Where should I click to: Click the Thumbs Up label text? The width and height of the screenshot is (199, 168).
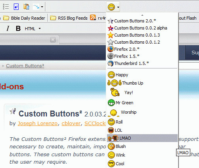point(133,83)
